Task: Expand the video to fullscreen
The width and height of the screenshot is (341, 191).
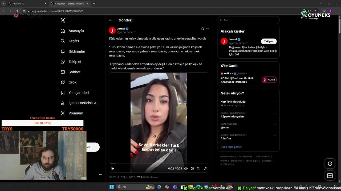Action: [x=205, y=168]
